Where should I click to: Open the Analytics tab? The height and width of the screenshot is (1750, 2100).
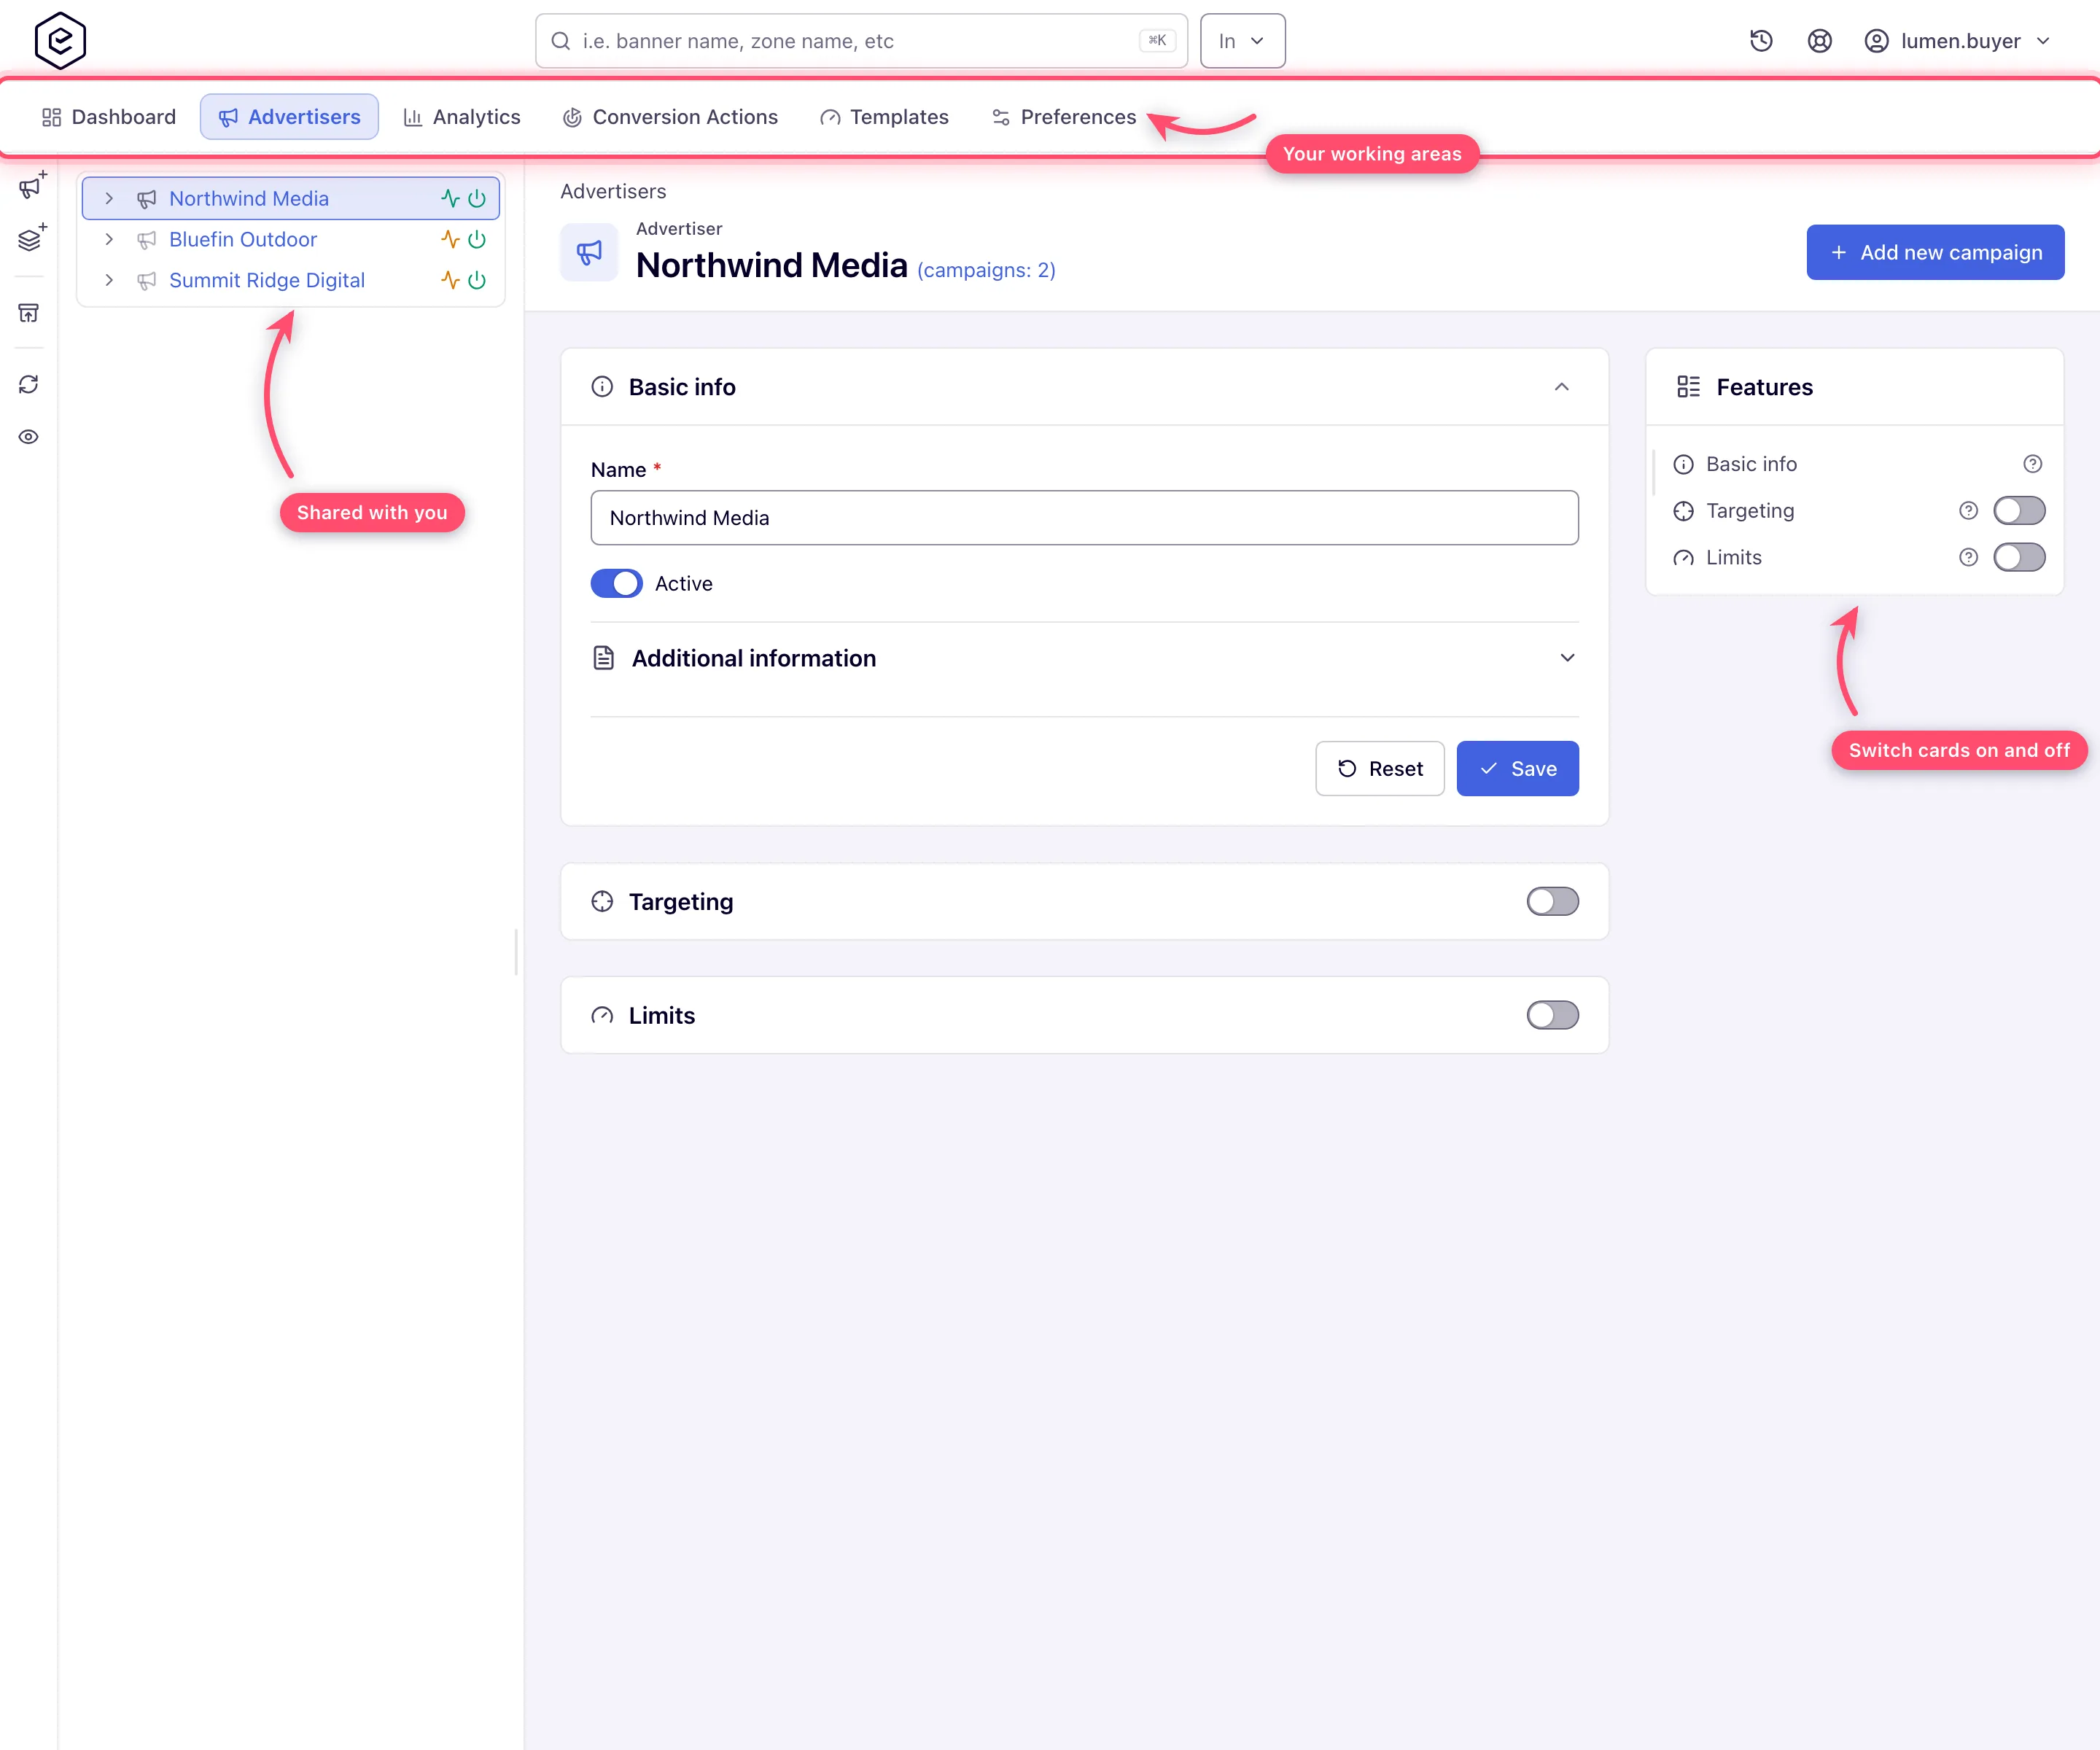pyautogui.click(x=462, y=117)
